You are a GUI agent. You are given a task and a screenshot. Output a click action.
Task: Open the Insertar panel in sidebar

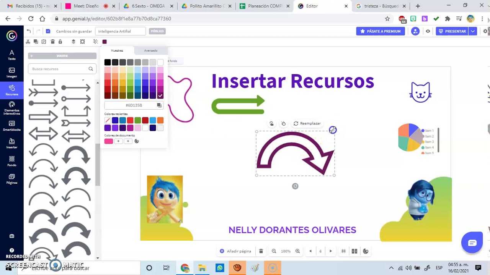coord(12,143)
